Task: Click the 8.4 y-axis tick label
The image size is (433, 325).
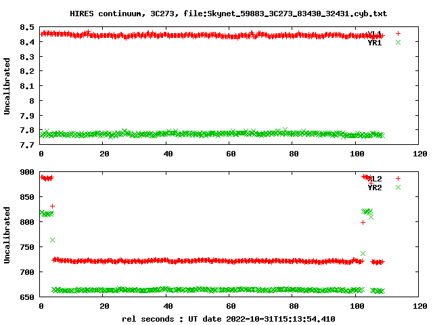Action: [x=27, y=42]
